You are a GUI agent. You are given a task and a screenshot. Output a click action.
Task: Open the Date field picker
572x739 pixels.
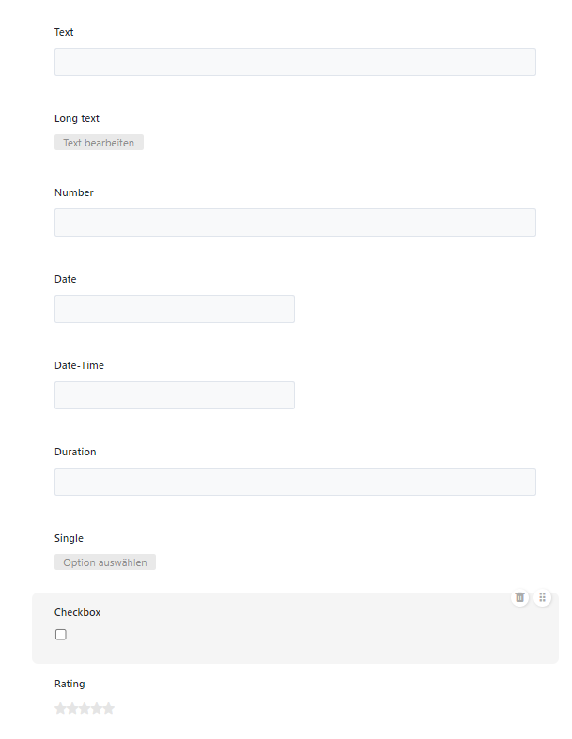coord(174,309)
